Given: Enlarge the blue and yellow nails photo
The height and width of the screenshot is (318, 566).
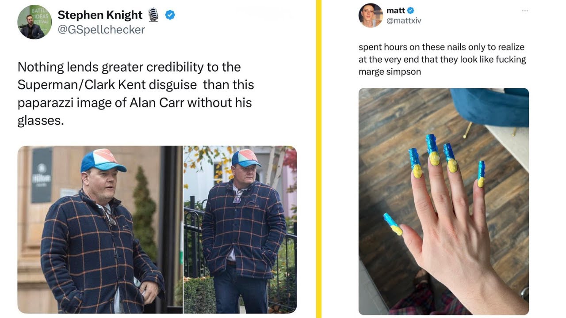Looking at the screenshot, I should point(444,201).
